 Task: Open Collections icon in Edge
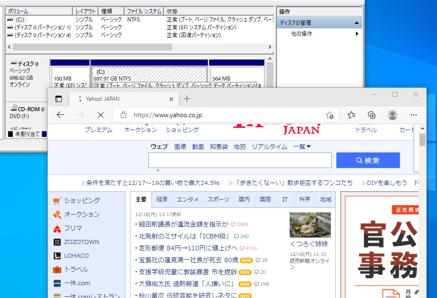(x=372, y=115)
